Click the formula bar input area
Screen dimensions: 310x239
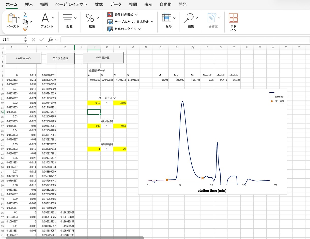coord(185,39)
